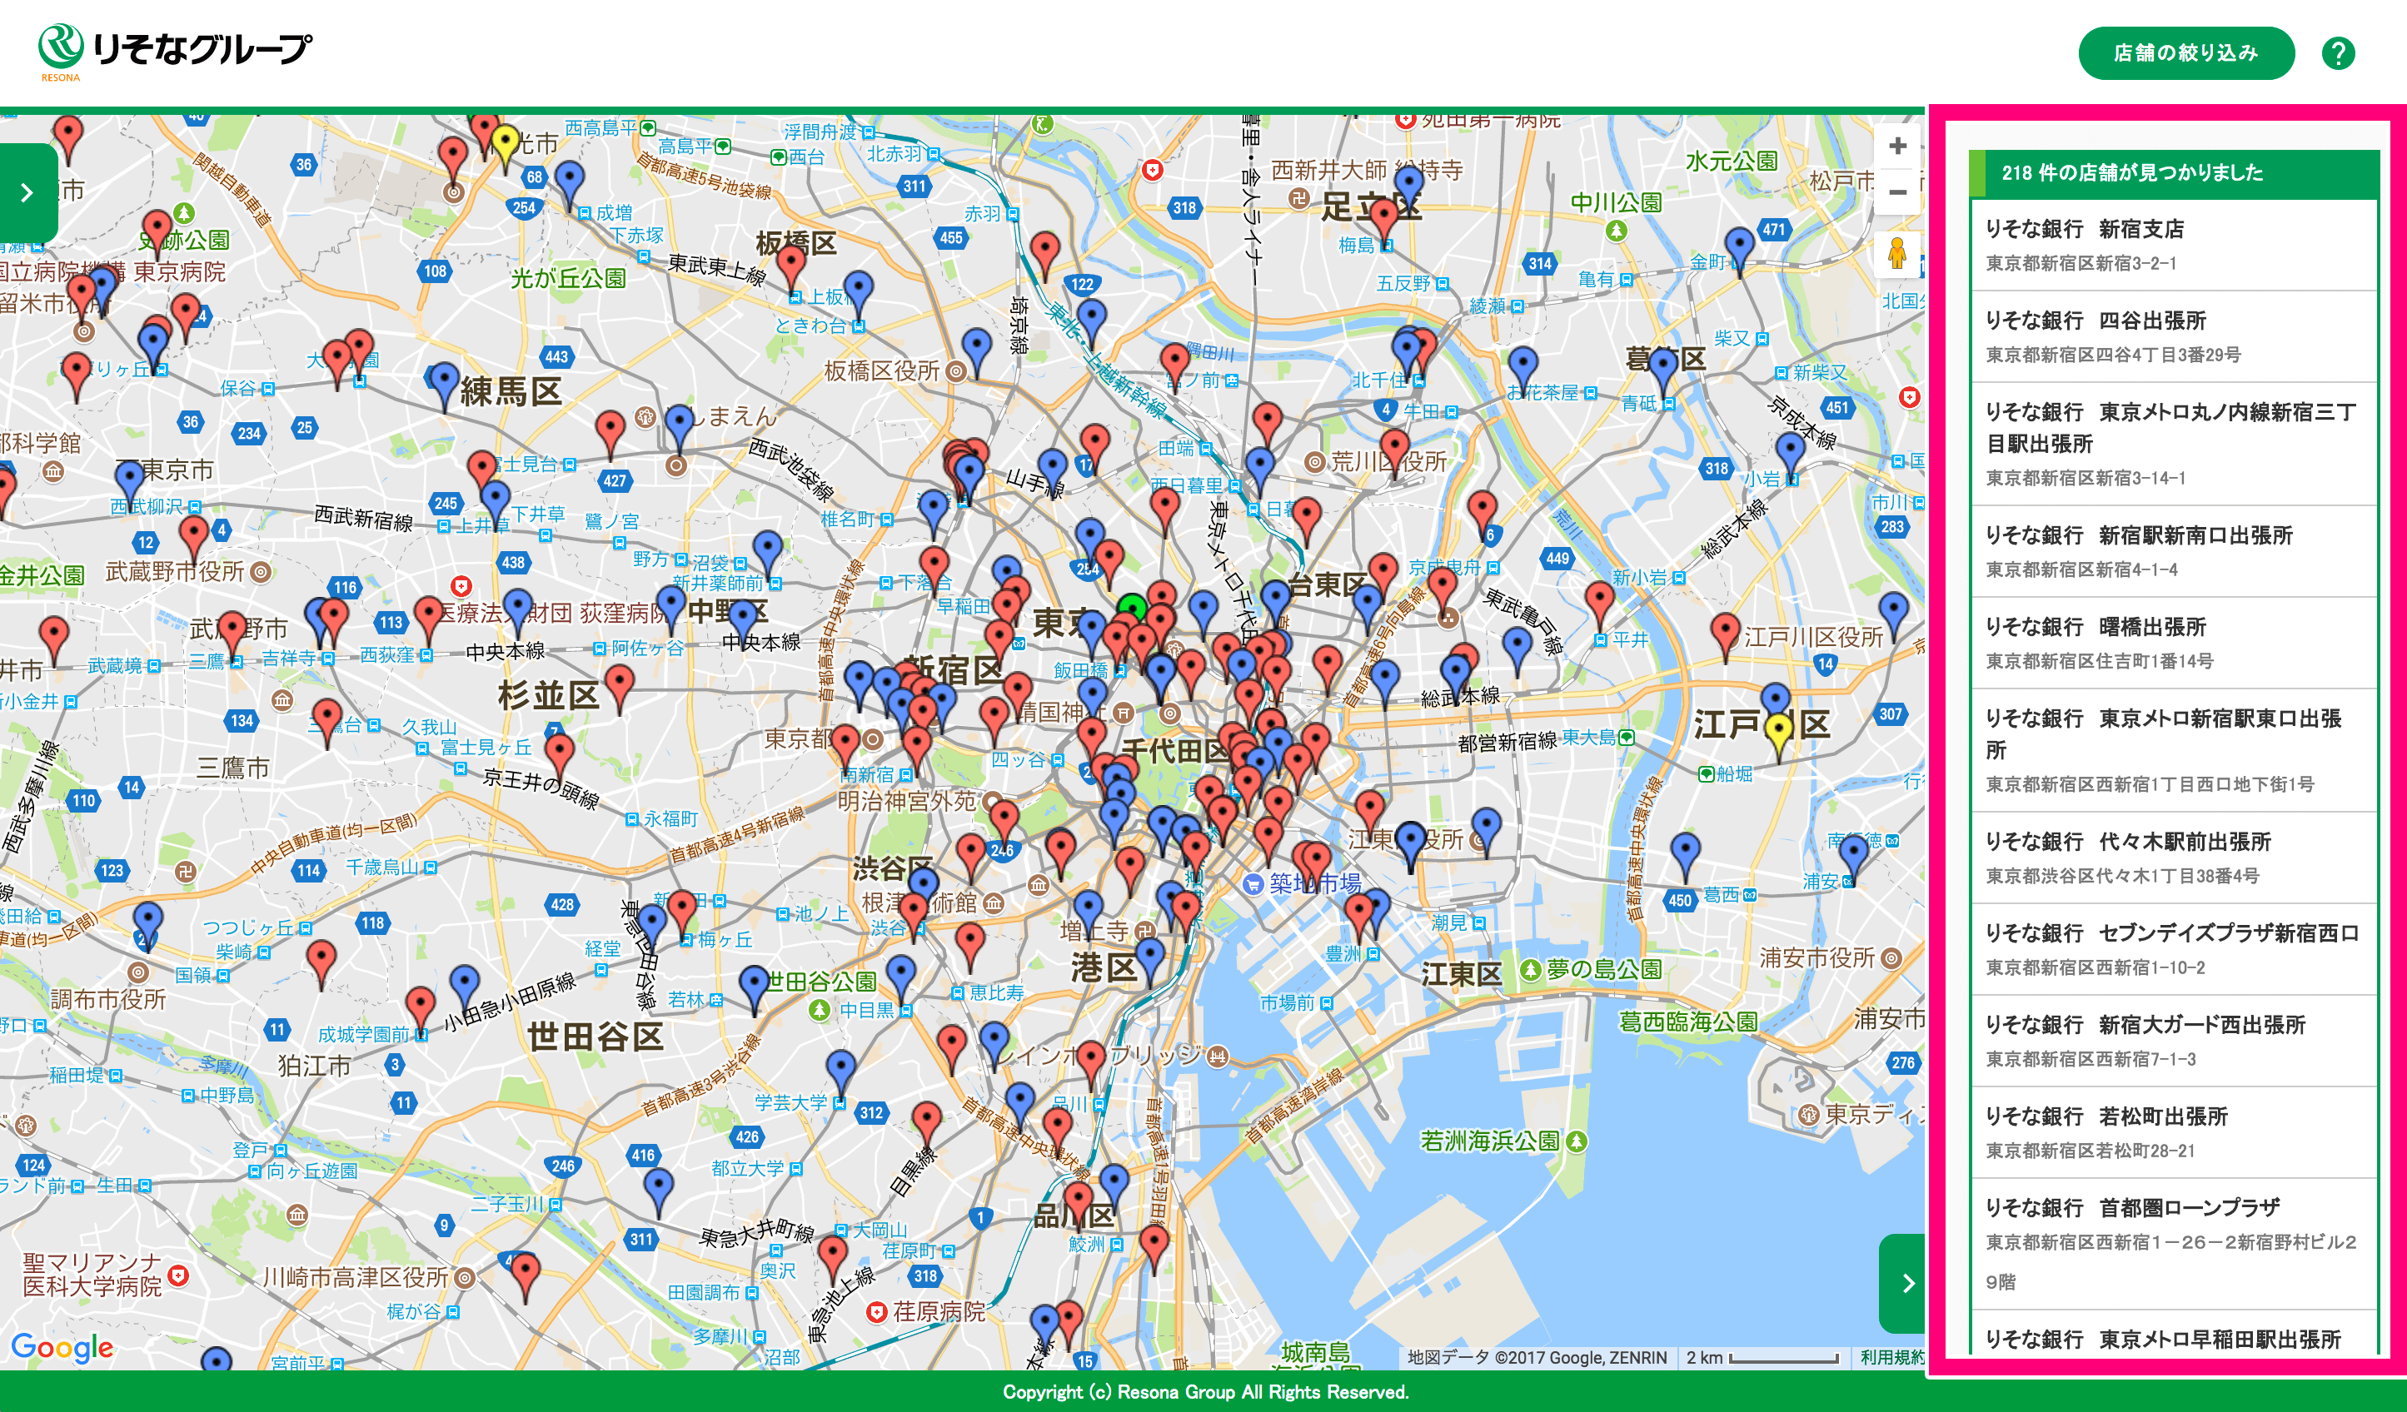Click the blue marker near 葛西 station
Screen dimensions: 2407x1412
point(1685,857)
